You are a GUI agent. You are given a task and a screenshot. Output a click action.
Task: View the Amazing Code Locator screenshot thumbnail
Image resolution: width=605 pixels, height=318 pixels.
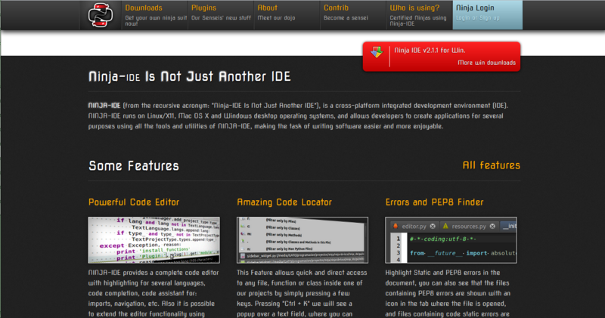[302, 240]
